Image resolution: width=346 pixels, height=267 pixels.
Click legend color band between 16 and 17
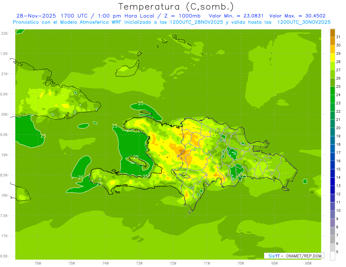point(332,157)
